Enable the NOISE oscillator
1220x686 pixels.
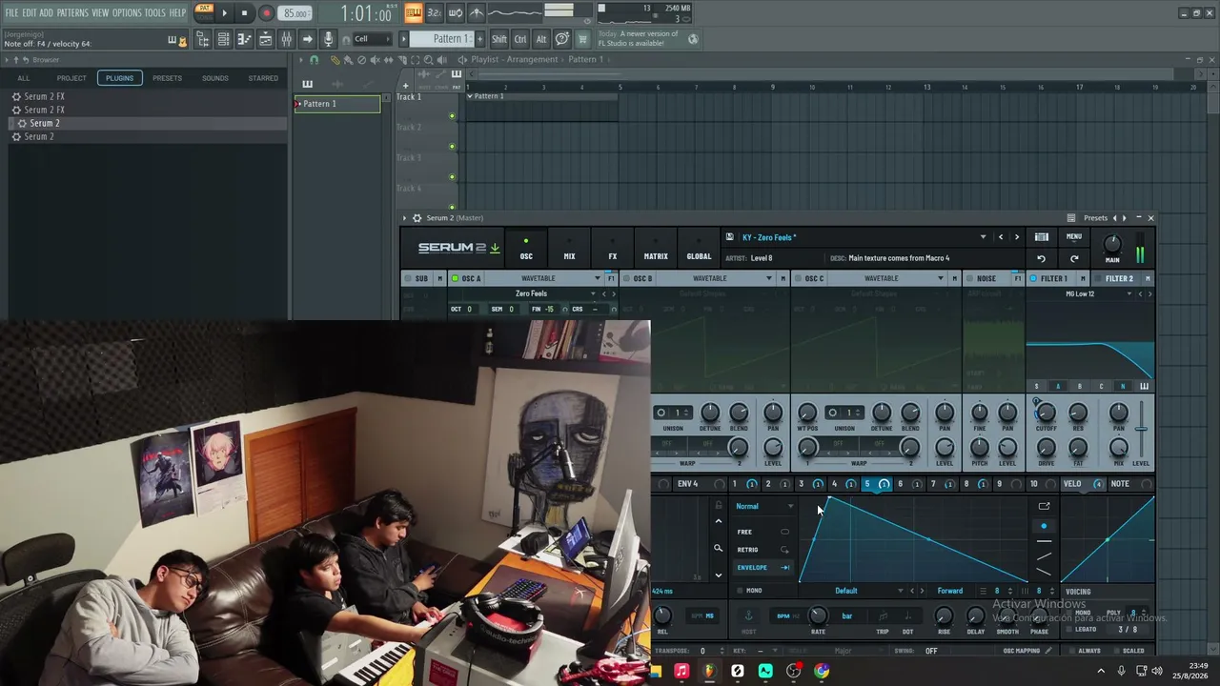(x=969, y=278)
